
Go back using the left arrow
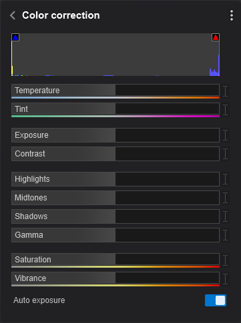(x=13, y=15)
